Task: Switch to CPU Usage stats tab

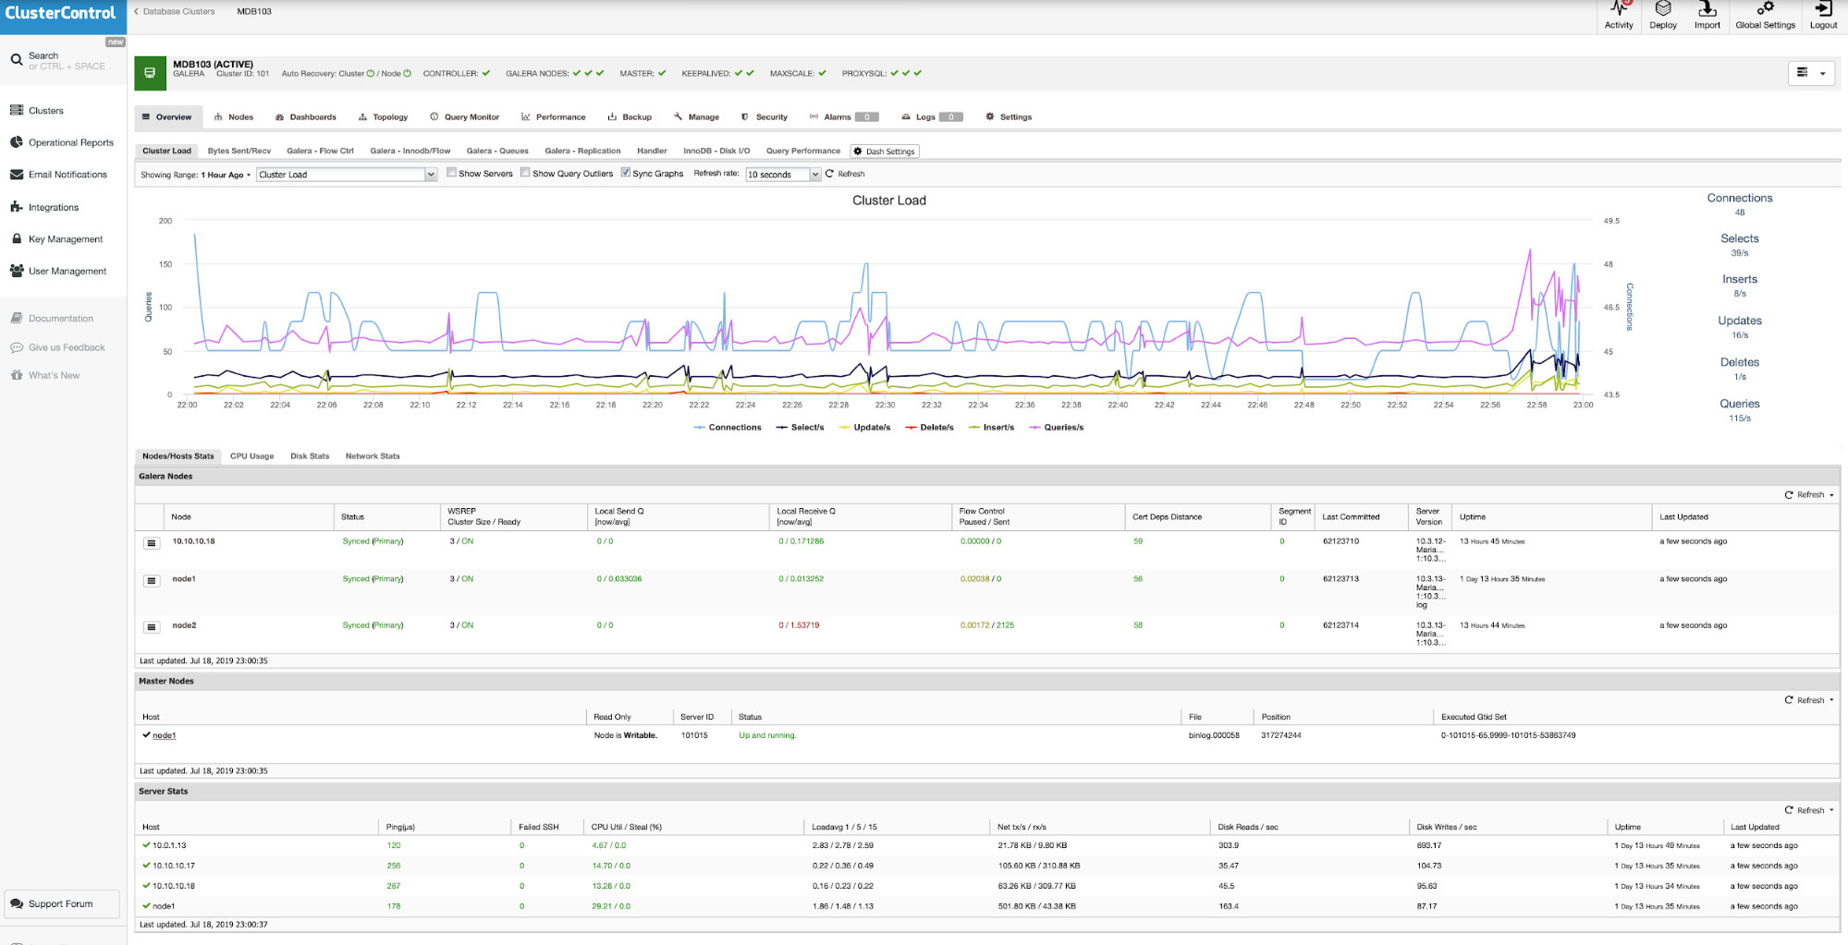Action: pos(251,456)
